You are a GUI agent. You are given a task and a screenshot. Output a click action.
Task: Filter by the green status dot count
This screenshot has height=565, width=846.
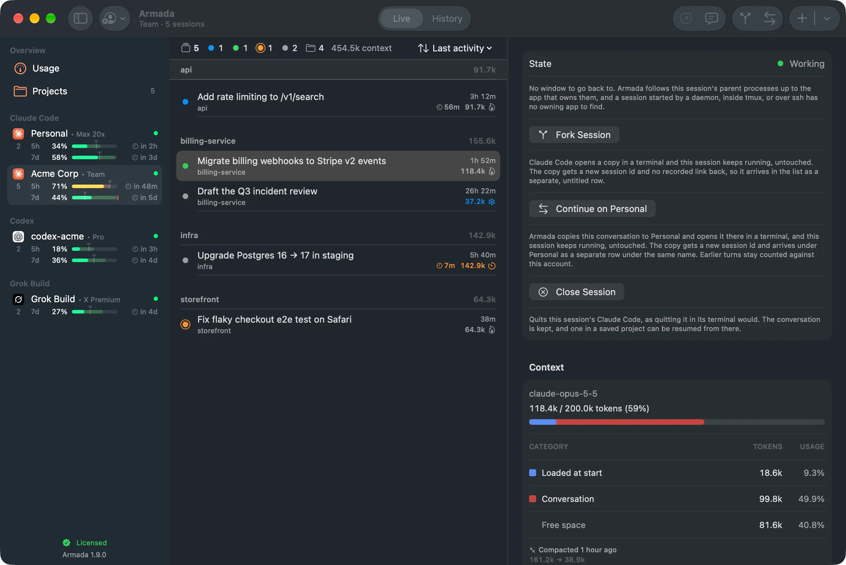240,48
